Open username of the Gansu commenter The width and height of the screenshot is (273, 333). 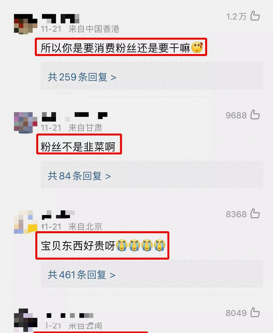coord(75,117)
